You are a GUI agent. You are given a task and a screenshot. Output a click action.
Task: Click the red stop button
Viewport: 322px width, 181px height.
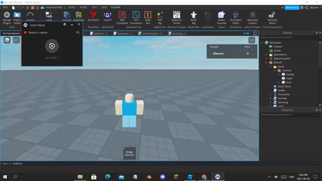coord(33,8)
